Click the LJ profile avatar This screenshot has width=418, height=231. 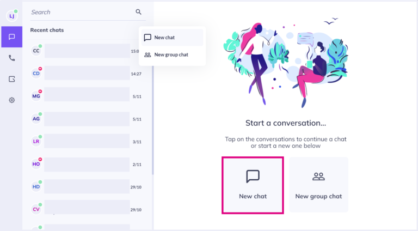click(x=12, y=16)
